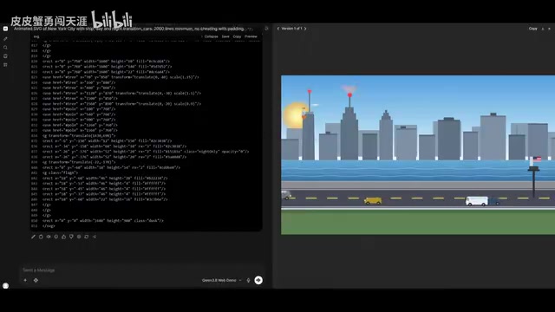555x312 pixels.
Task: Click the user avatar at bottom-left
Action: 5,285
